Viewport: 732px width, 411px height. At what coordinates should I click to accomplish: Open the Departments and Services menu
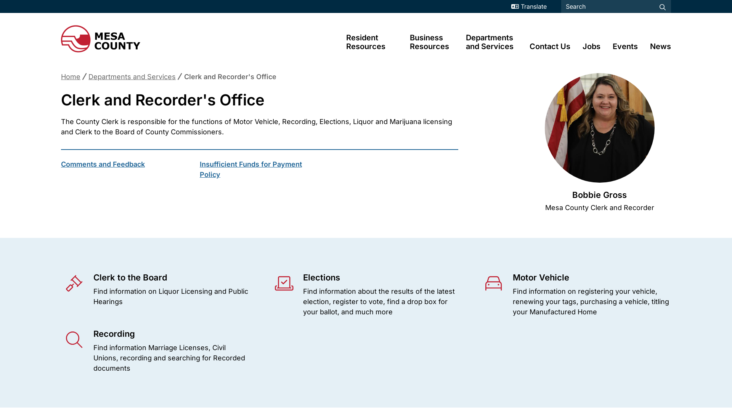[490, 42]
